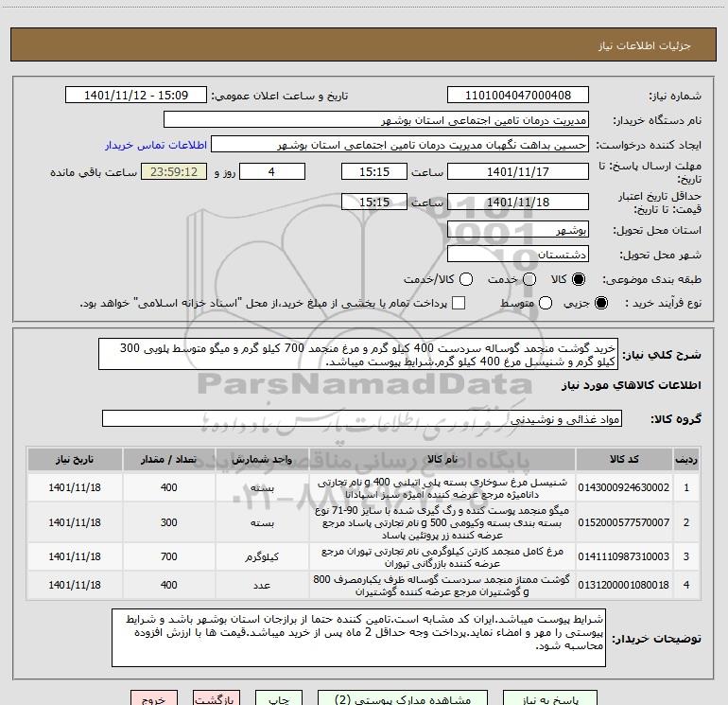
Task: Click the مشاهده مدارک پیوستی (2) button
Action: pyautogui.click(x=403, y=697)
